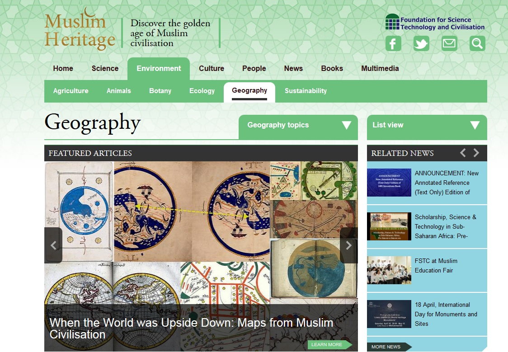
Task: Open the Multimedia section
Action: (380, 68)
